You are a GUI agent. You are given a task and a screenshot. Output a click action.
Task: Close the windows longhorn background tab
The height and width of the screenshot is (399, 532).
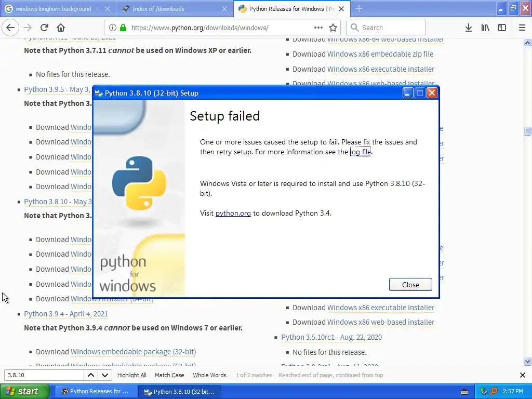(107, 9)
